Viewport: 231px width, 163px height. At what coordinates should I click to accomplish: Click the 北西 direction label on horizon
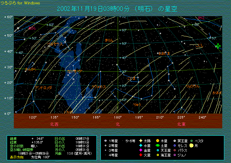point(54,124)
